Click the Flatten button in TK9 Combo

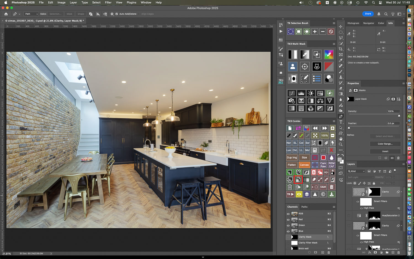292,165
